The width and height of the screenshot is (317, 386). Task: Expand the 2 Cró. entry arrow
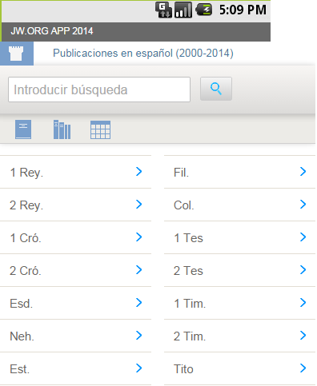point(138,270)
